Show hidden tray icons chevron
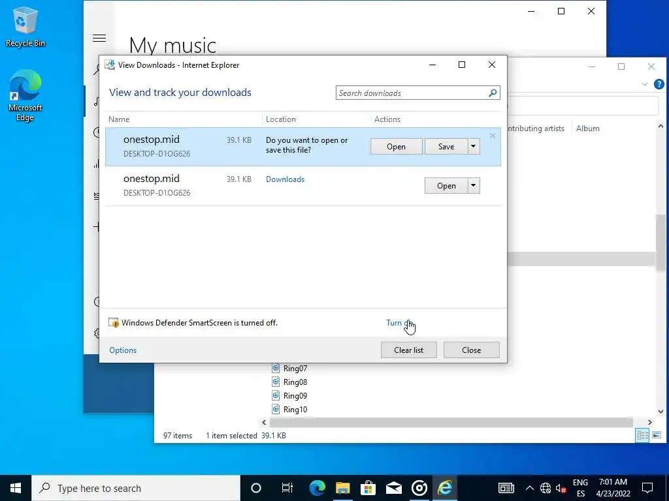 pyautogui.click(x=529, y=488)
